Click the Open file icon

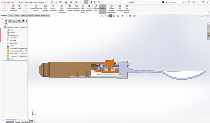click(60, 2)
